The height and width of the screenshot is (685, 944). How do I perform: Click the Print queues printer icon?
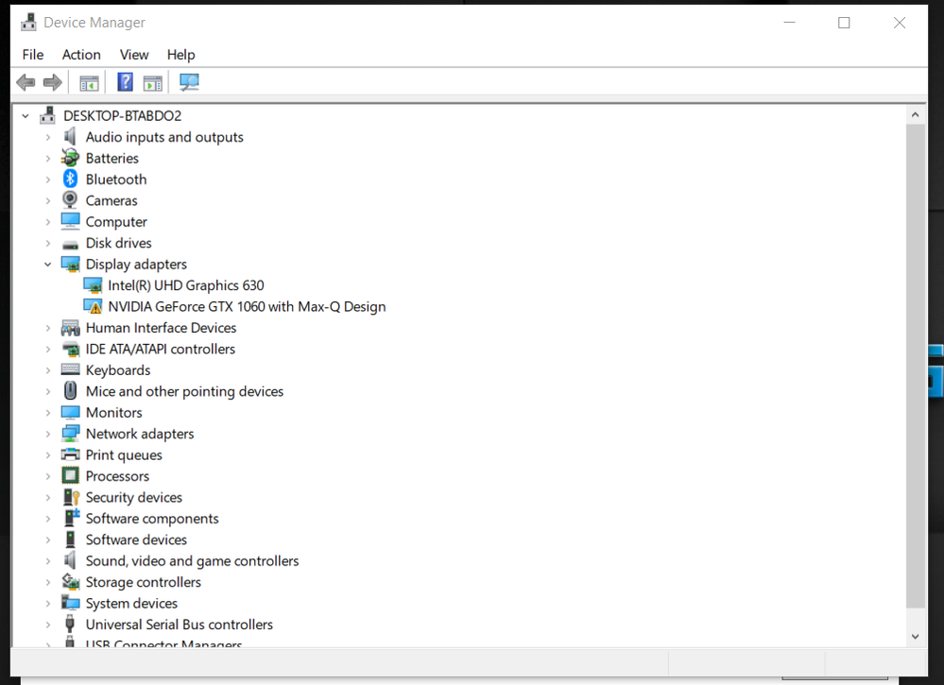(71, 454)
